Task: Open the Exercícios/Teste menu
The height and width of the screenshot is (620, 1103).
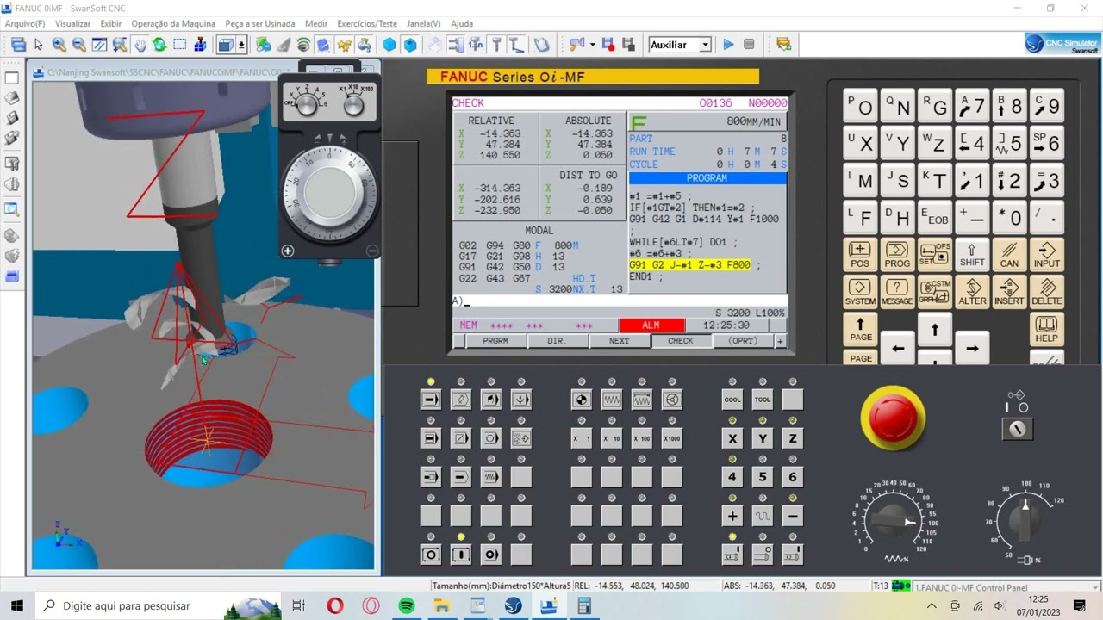Action: tap(367, 24)
